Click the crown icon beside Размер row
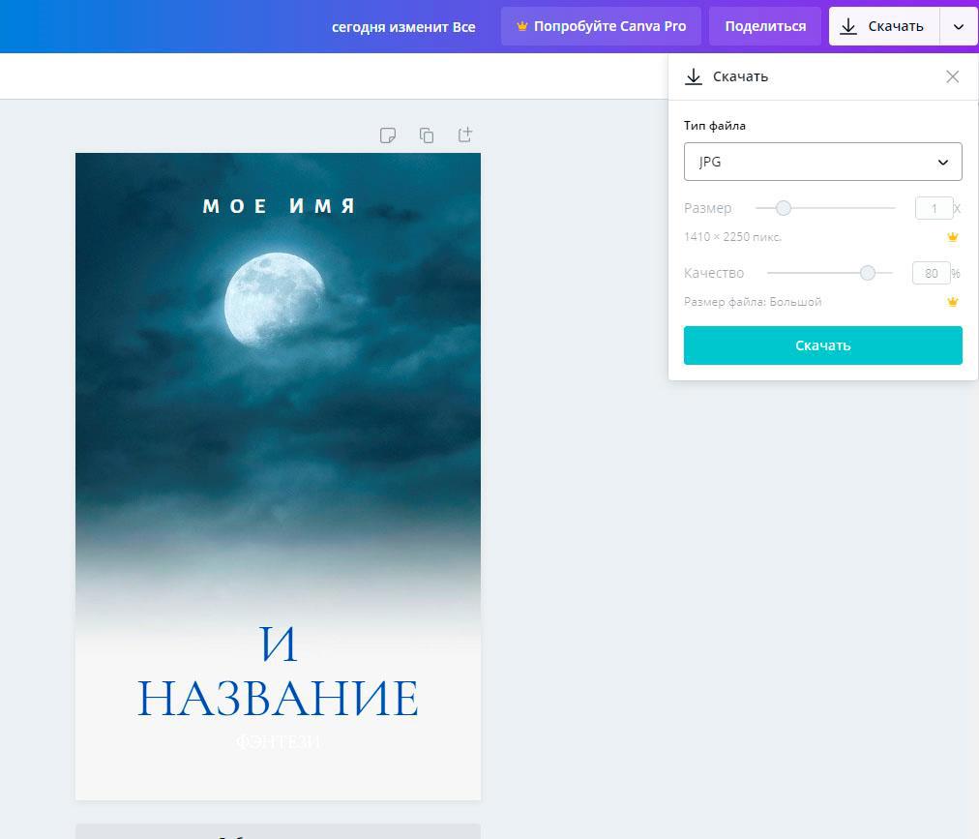979x839 pixels. 952,237
